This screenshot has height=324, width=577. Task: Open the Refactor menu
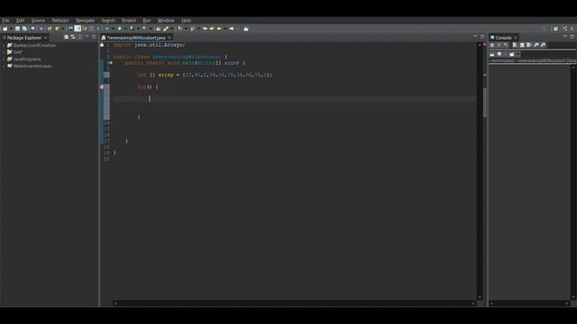(x=60, y=20)
